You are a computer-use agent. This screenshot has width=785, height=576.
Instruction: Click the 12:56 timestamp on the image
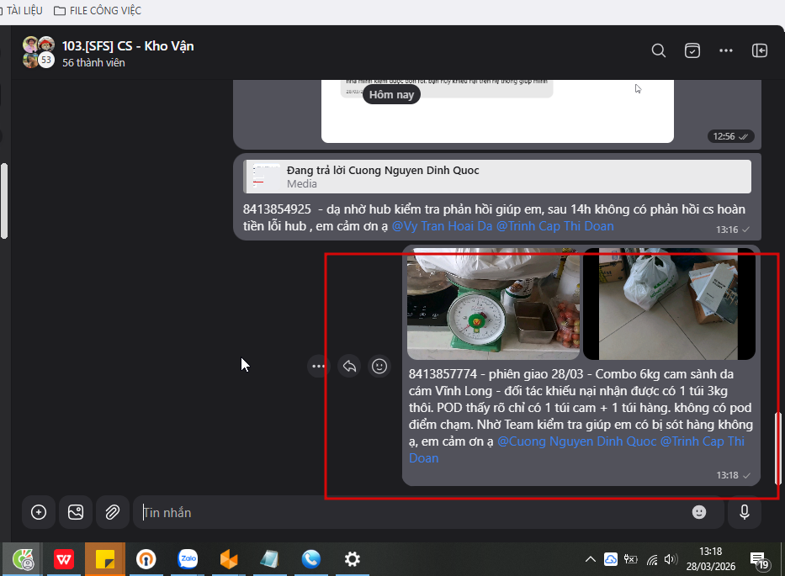(724, 136)
